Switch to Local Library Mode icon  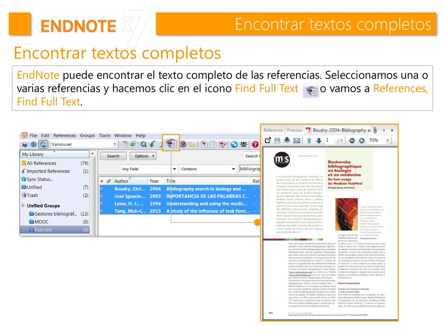coord(25,144)
